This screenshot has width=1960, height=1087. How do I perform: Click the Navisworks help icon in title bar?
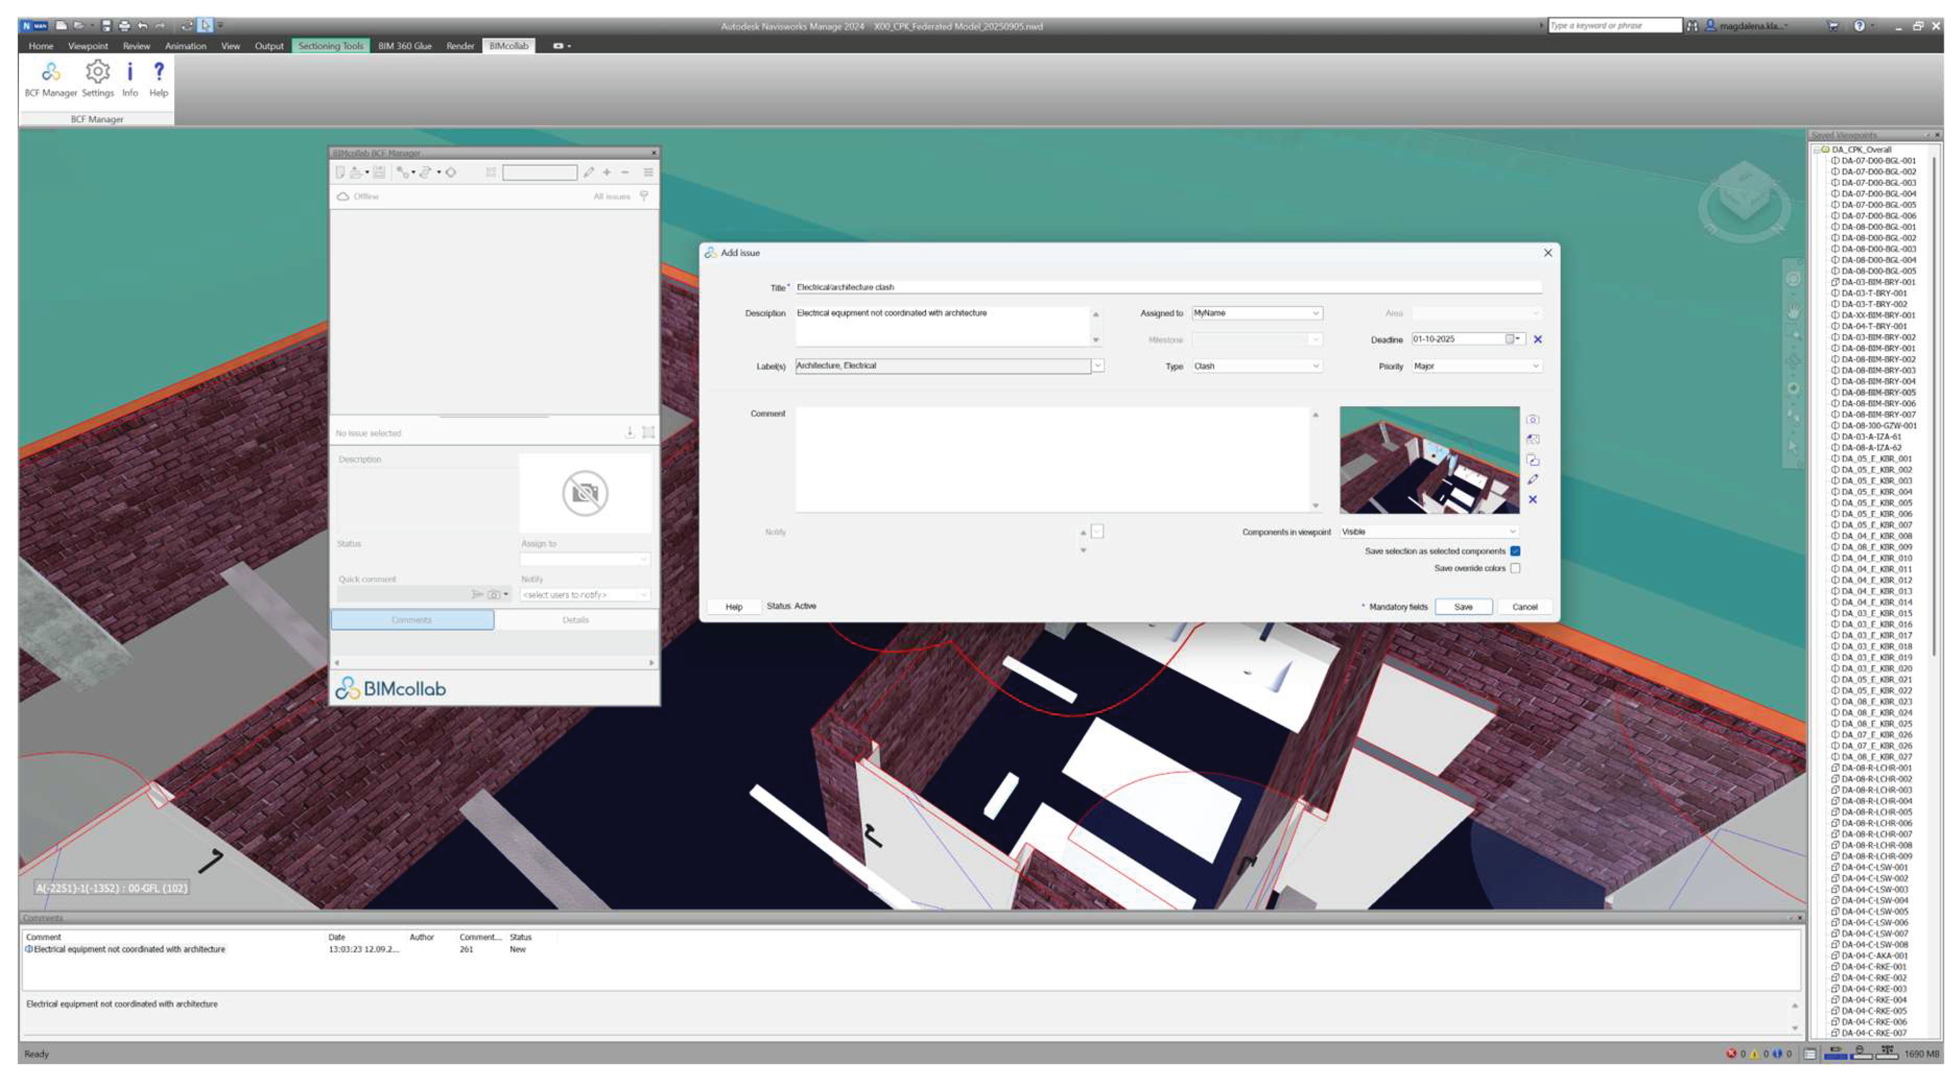[x=1859, y=26]
